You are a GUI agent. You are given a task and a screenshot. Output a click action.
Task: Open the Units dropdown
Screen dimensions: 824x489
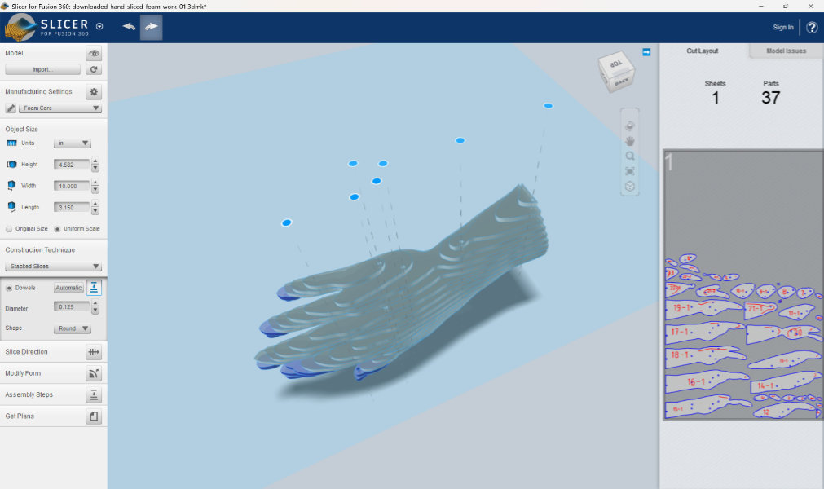coord(72,143)
